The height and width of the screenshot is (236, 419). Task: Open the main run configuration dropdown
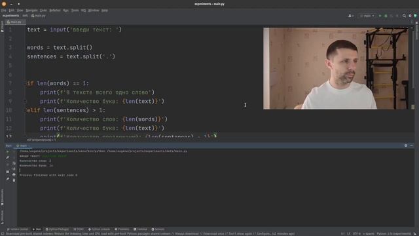click(367, 16)
